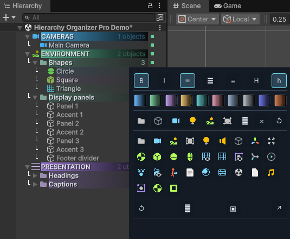Collapse the ENVIRONMENT group arrow
Image resolution: width=290 pixels, height=239 pixels.
27,54
